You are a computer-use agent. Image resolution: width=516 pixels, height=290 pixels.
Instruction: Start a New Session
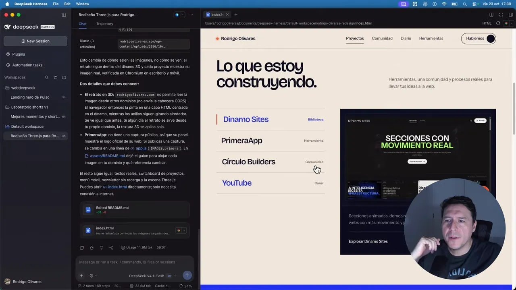pos(35,41)
